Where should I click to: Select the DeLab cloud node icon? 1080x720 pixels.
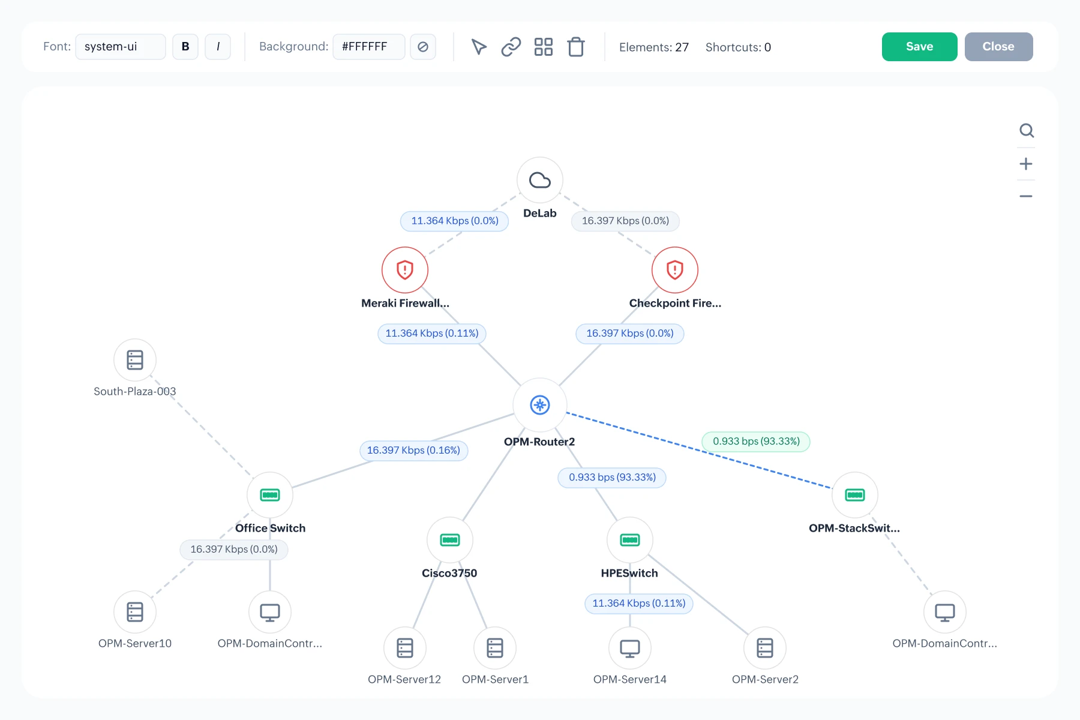pos(540,180)
